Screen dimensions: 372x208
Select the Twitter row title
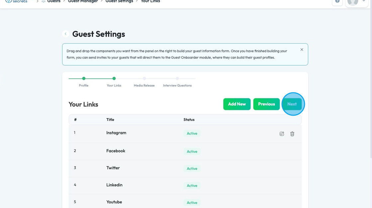[x=113, y=168]
